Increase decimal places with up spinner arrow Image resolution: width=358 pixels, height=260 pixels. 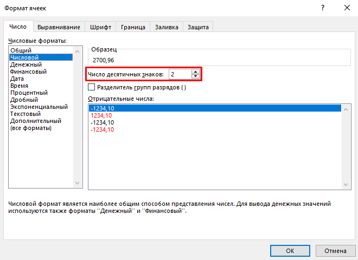tap(195, 71)
